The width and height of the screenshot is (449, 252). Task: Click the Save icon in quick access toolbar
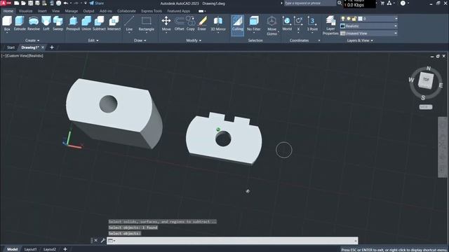[x=30, y=3]
